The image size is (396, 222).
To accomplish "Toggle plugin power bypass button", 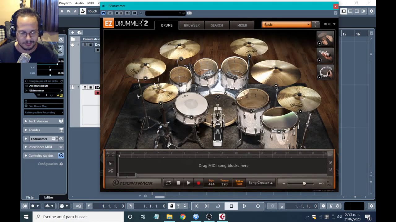I will (103, 13).
